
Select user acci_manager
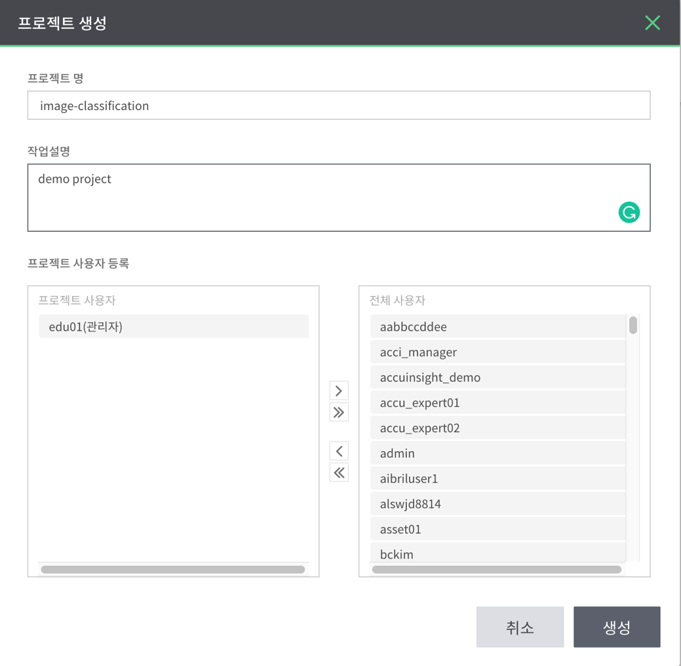[x=497, y=352]
